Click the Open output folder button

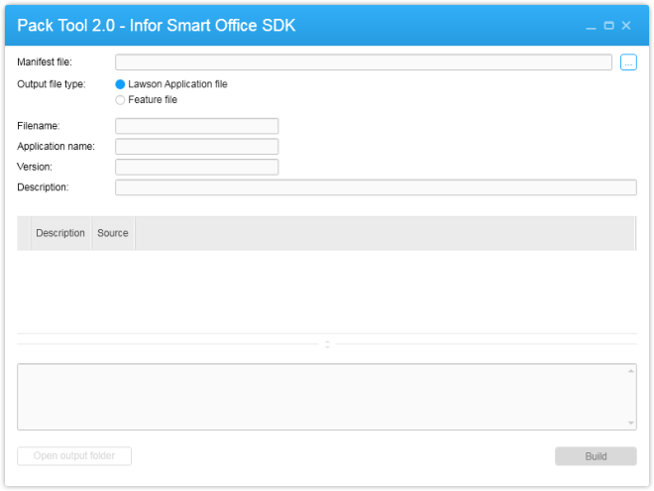click(x=74, y=456)
